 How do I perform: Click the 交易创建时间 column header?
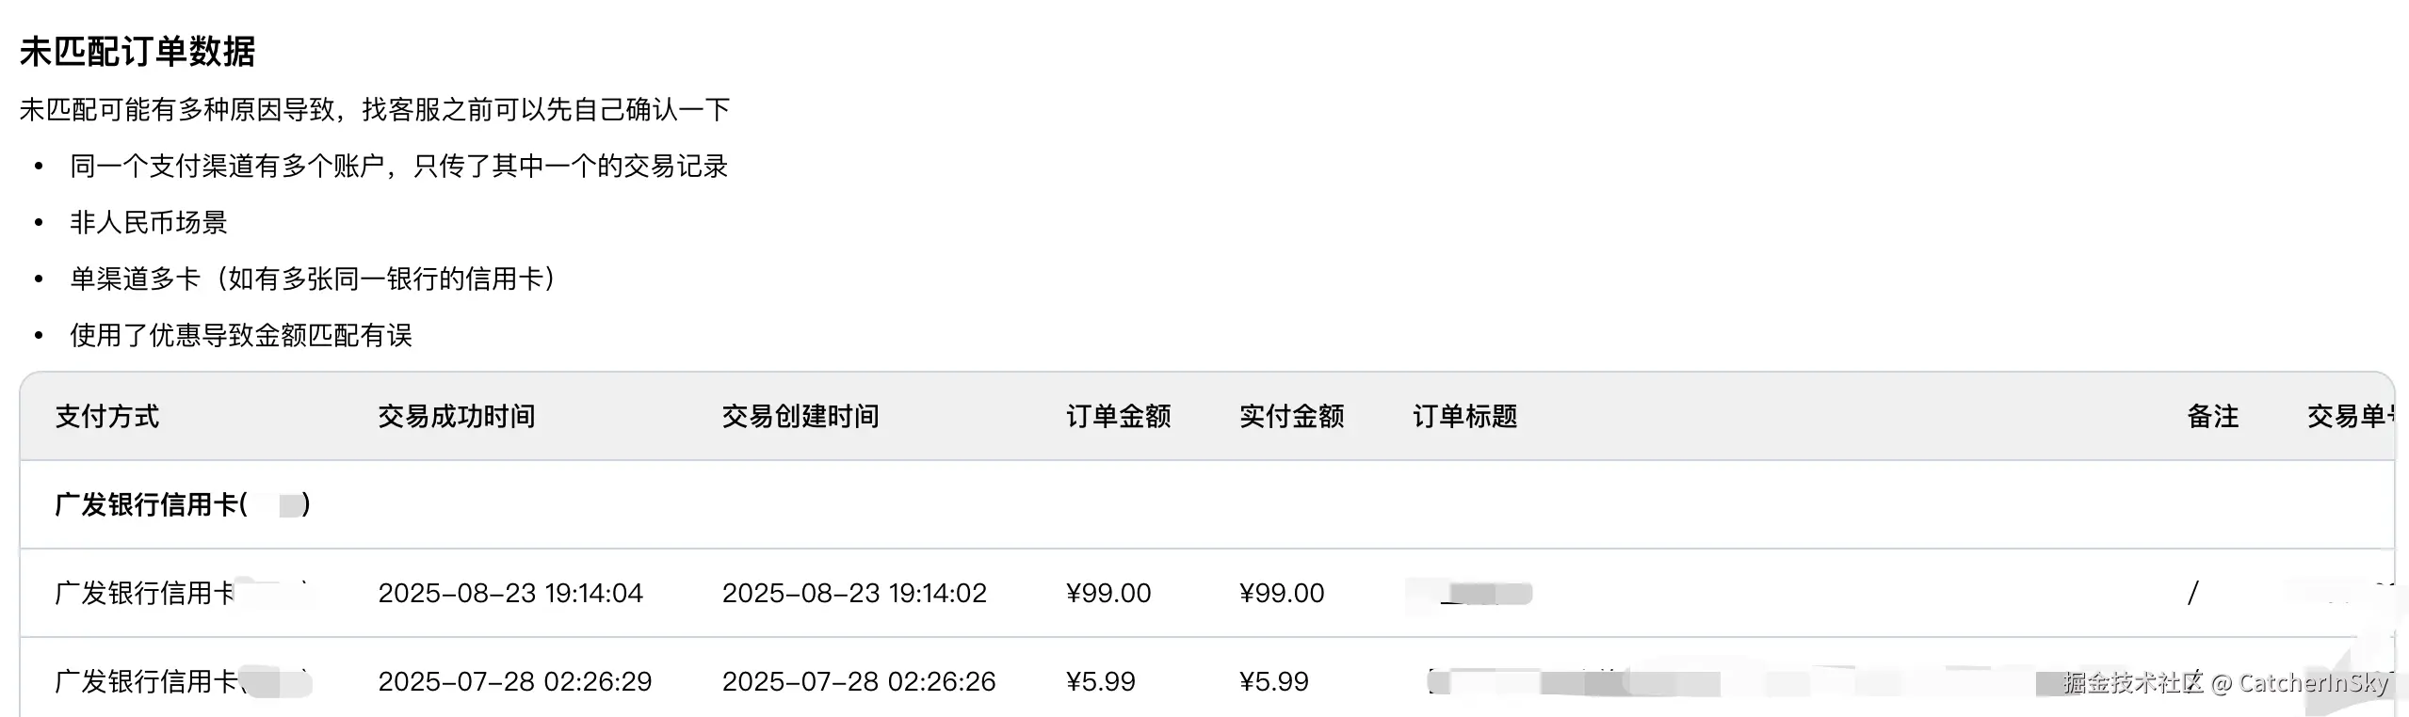(x=800, y=416)
